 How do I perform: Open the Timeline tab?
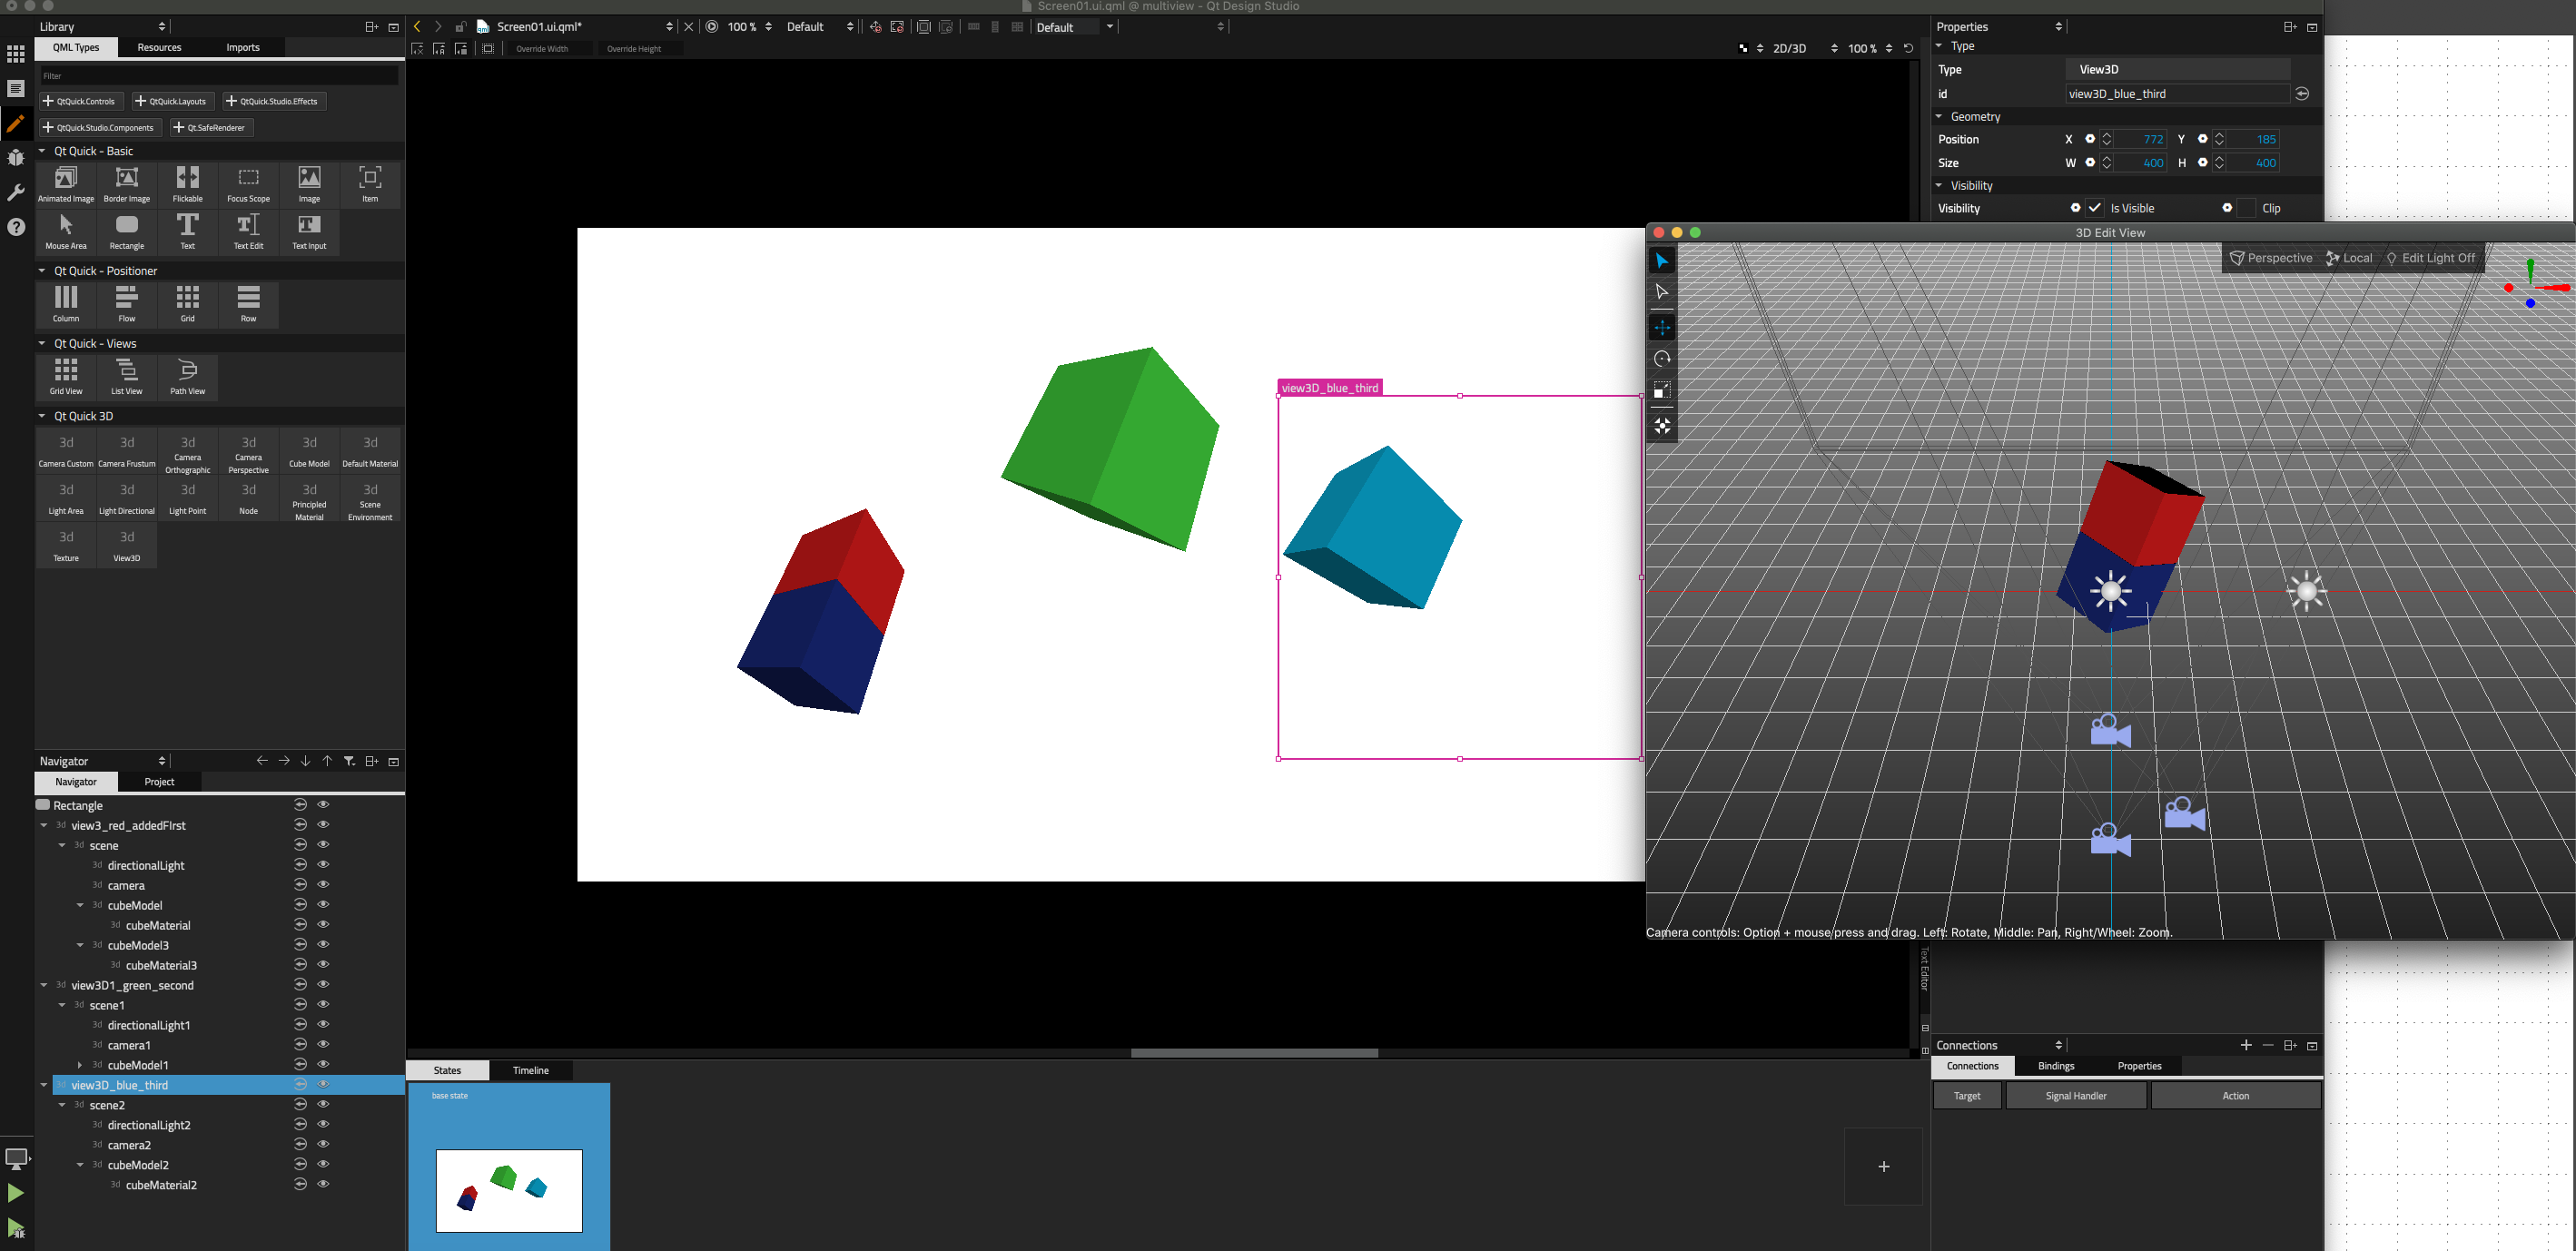pos(530,1070)
